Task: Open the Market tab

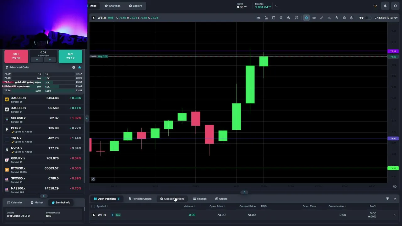Action: [37, 202]
